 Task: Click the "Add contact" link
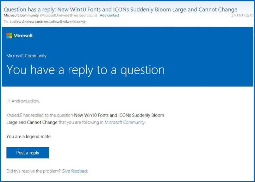click(x=109, y=15)
